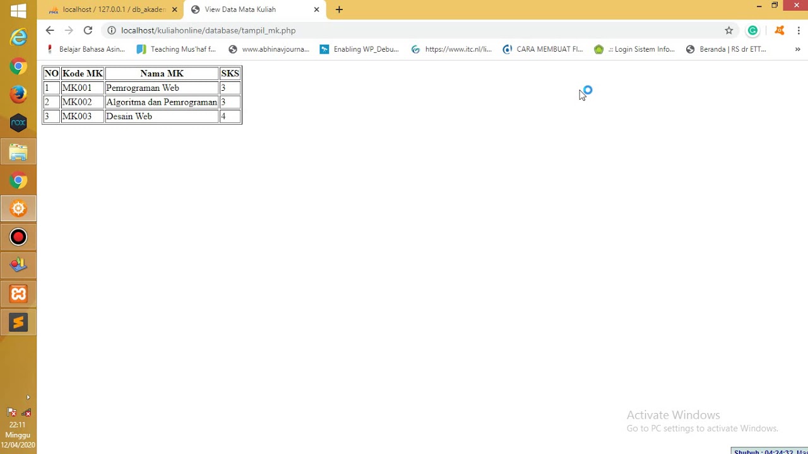
Task: Open the Teaching Mus'haf bookmark
Action: (176, 49)
